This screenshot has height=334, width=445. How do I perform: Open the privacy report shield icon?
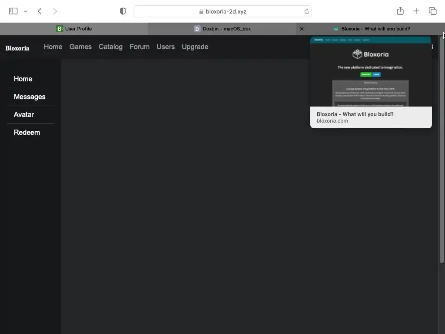coord(123,11)
